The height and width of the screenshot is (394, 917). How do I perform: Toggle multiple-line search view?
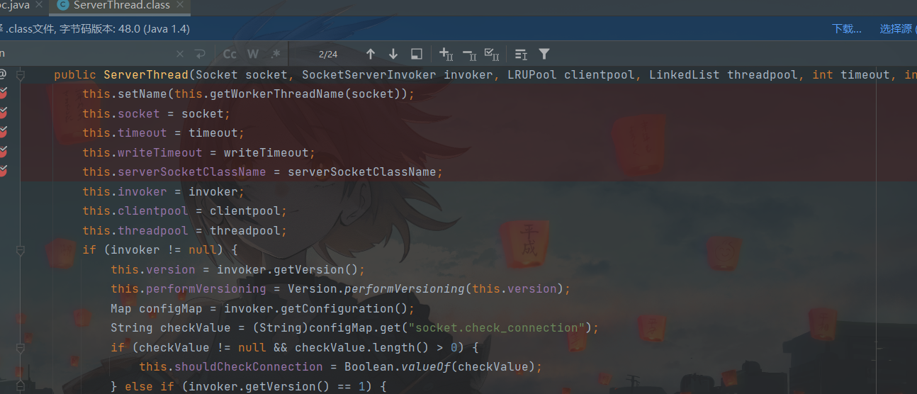click(x=521, y=55)
